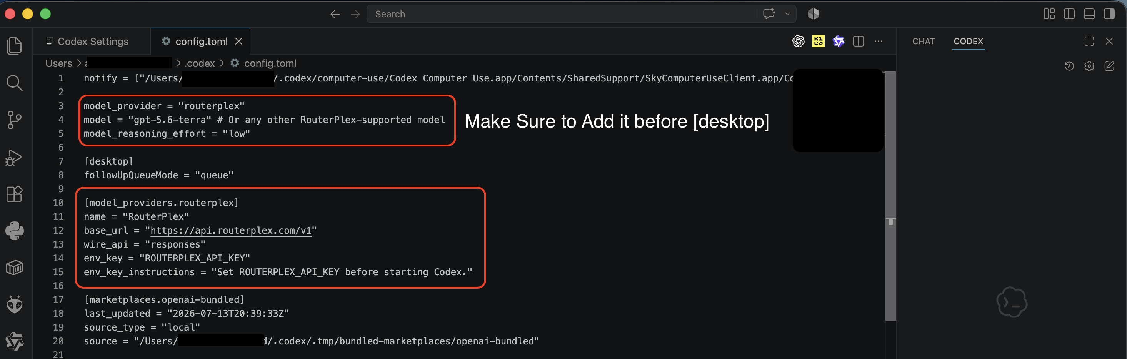Click the env_key_instructions line
The height and width of the screenshot is (359, 1127).
click(278, 272)
